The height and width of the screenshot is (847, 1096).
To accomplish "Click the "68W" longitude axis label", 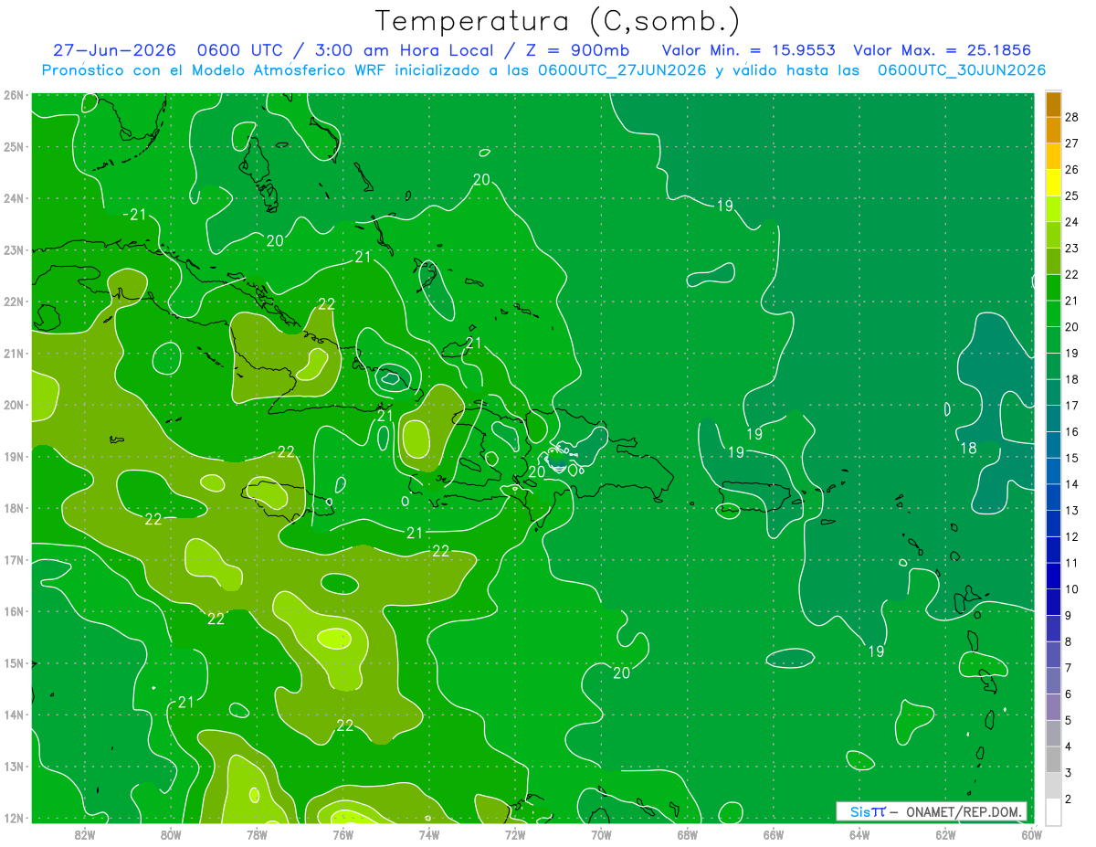I will [x=687, y=833].
